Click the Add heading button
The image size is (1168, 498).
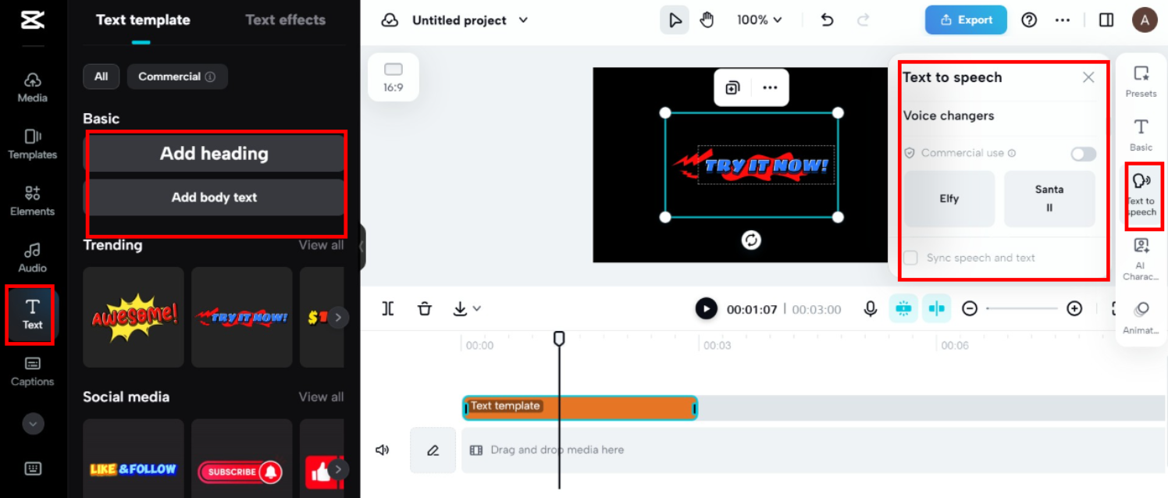(x=215, y=153)
